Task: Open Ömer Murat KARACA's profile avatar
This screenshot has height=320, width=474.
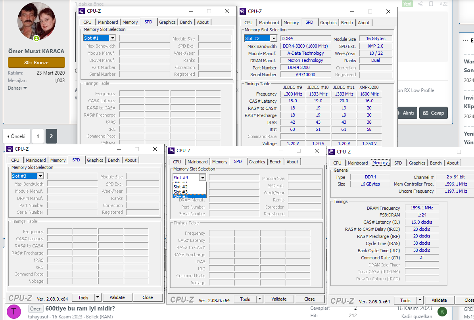Action: (x=36, y=21)
